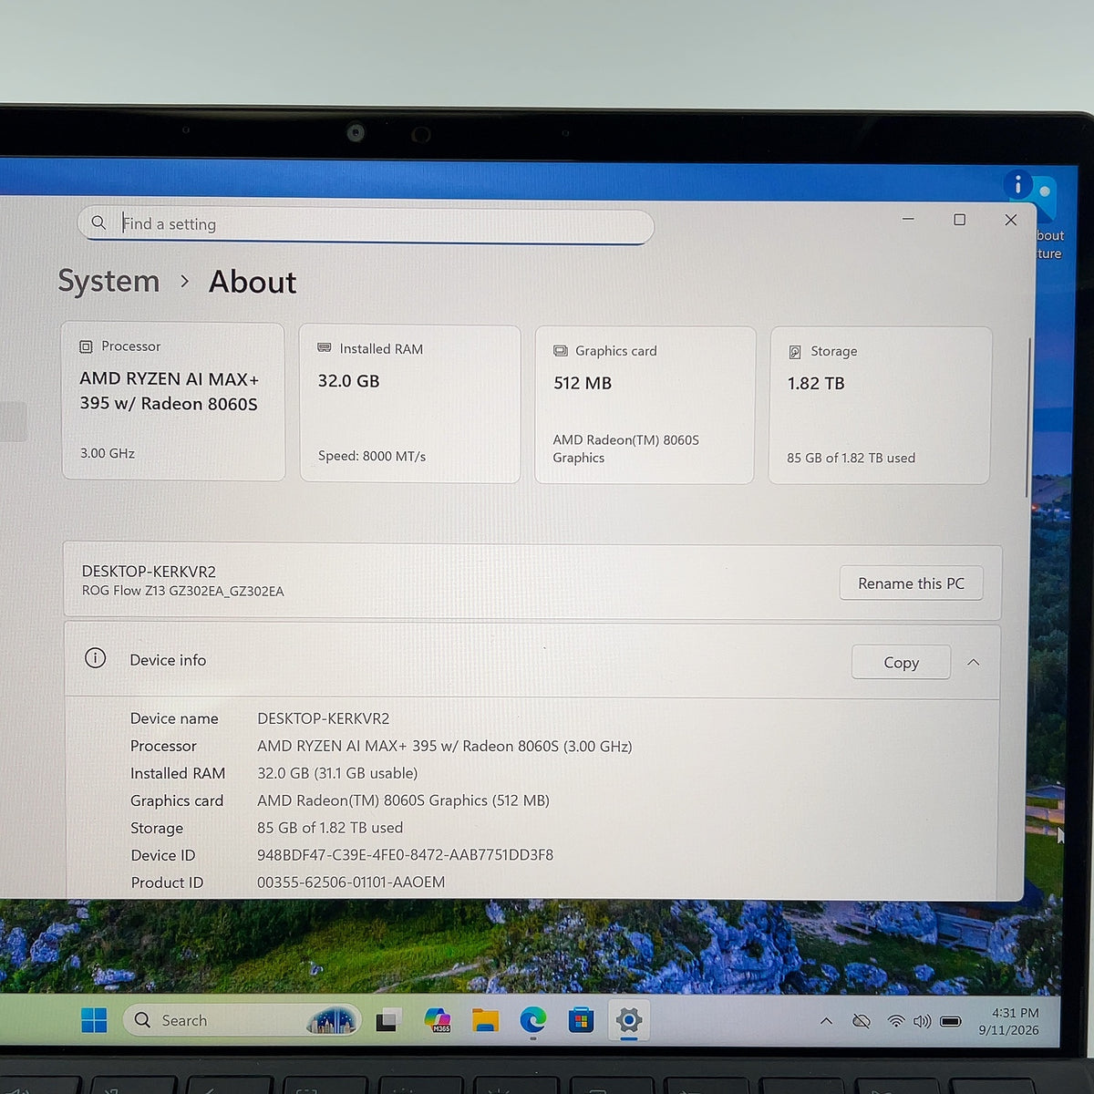Open Task View from the taskbar
The width and height of the screenshot is (1094, 1094).
tap(389, 1020)
